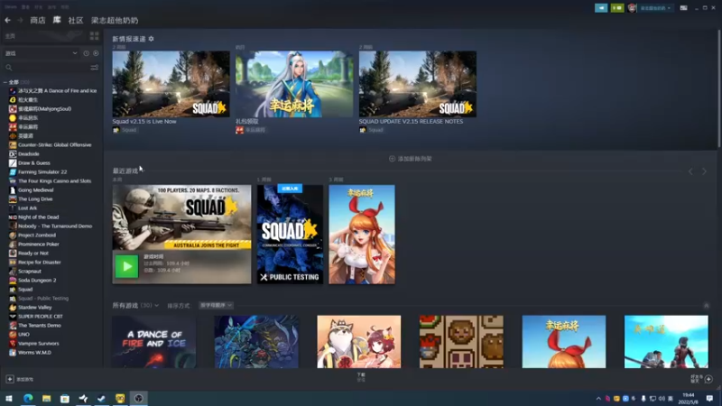Open news settings gear icon

coord(151,39)
